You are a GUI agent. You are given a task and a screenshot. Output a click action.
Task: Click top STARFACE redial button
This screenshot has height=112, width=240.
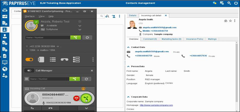[x=87, y=37]
